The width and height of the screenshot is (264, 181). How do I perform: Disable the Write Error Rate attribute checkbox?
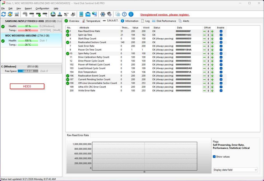pos(221,91)
